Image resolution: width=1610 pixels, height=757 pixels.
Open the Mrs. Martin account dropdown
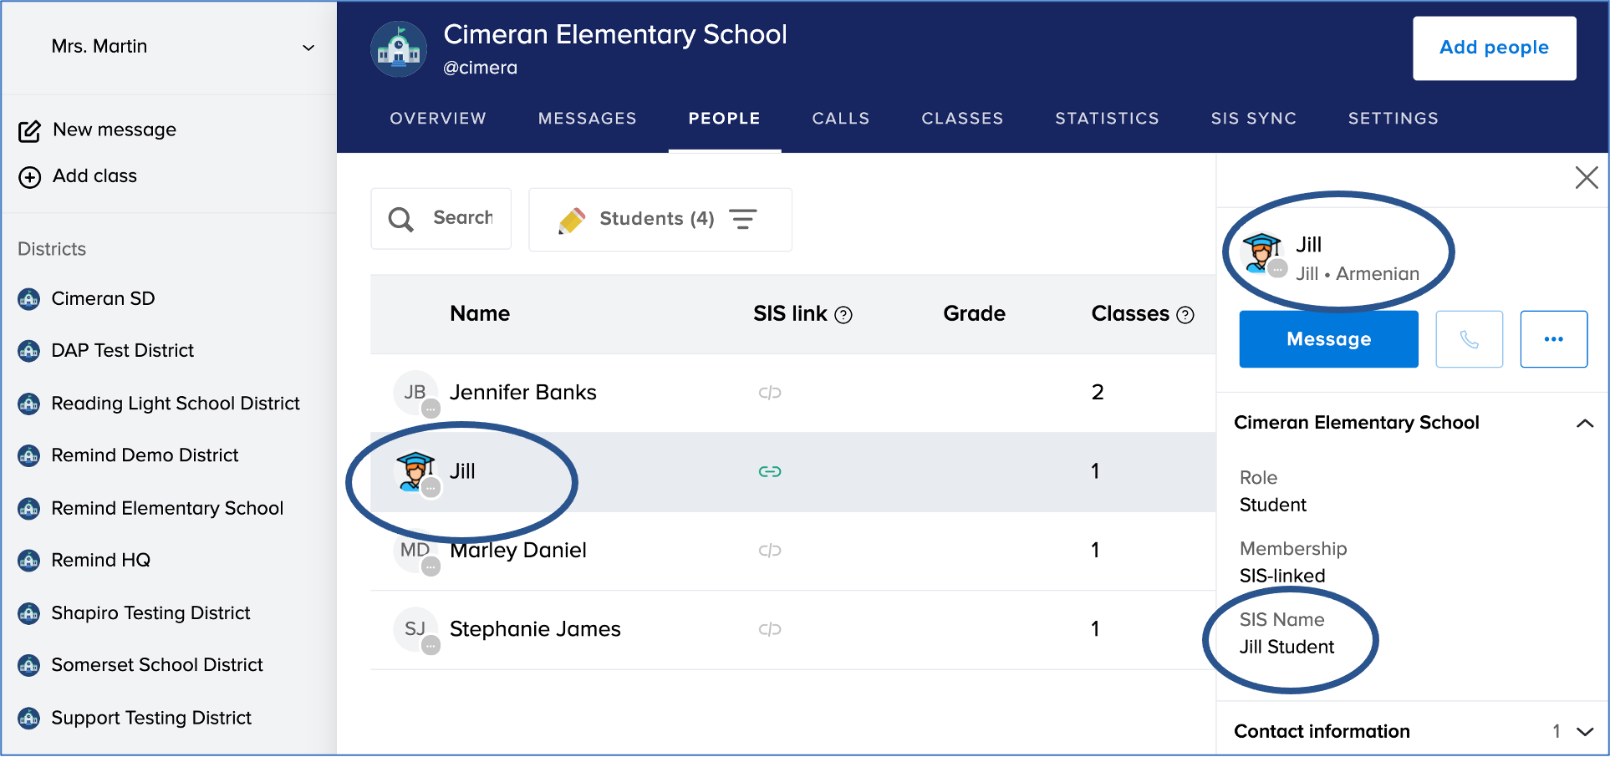pos(308,48)
